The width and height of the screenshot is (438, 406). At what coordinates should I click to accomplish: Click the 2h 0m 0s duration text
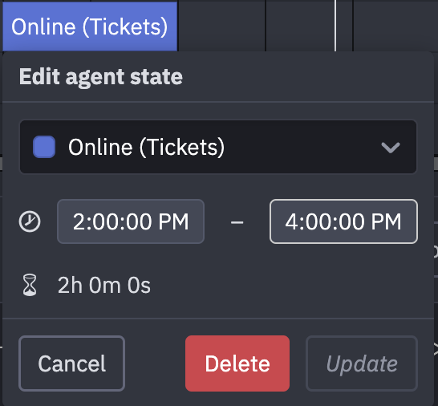pos(104,286)
